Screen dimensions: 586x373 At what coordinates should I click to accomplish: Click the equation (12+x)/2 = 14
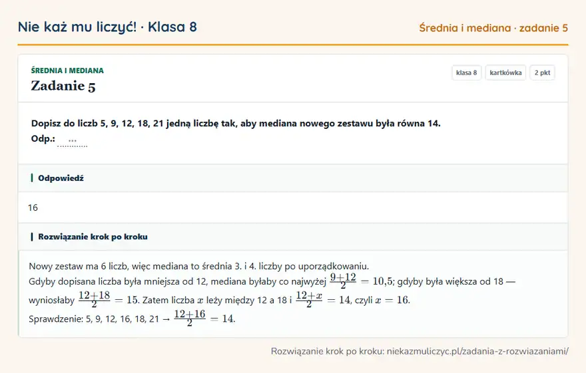pyautogui.click(x=323, y=300)
